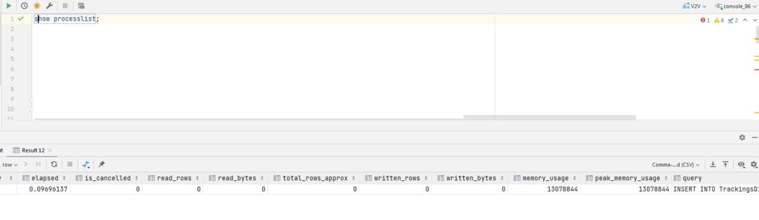
Task: Click the peak_memory_usage column header
Action: coord(626,178)
